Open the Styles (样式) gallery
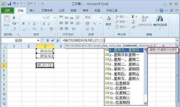The image size is (180, 107). 109,22
